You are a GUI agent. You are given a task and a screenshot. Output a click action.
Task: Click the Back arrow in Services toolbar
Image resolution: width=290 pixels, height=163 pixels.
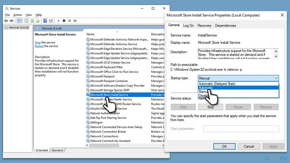click(x=6, y=21)
